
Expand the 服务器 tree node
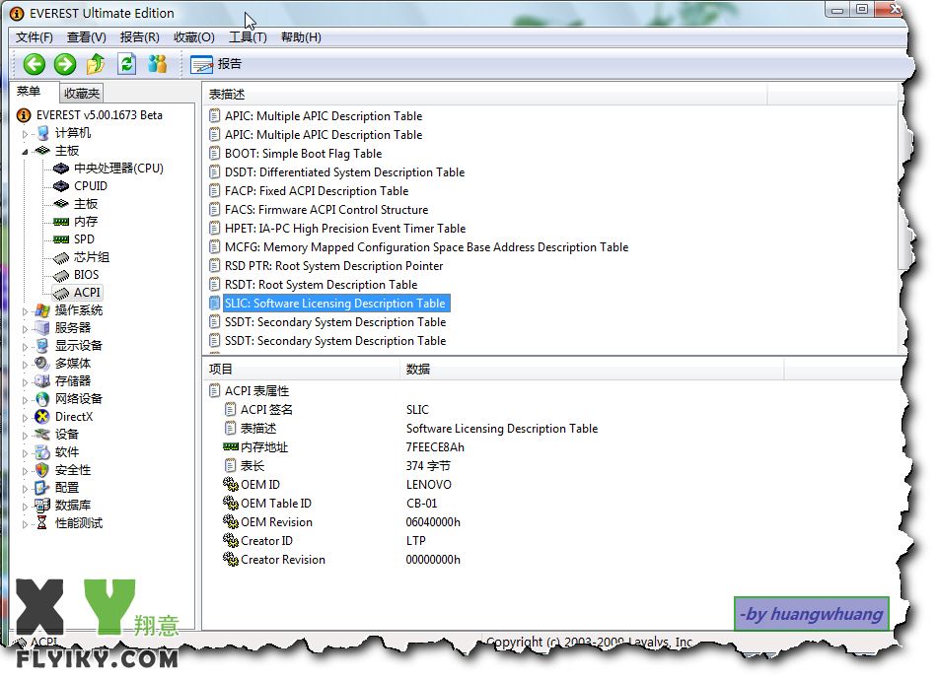(25, 329)
